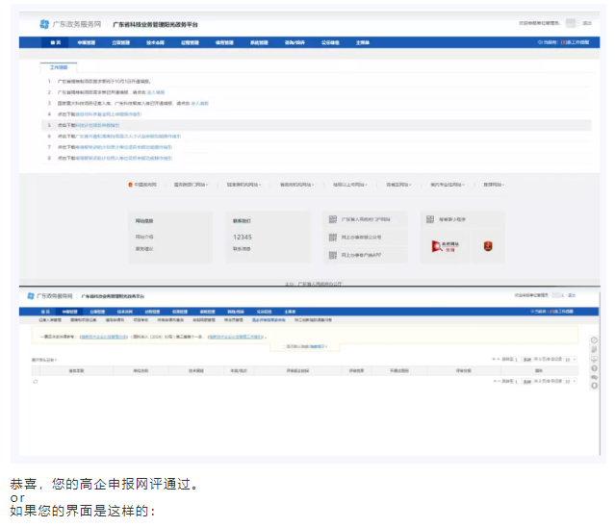Open download link in reminder row 4
This screenshot has height=527, width=615.
(x=108, y=114)
